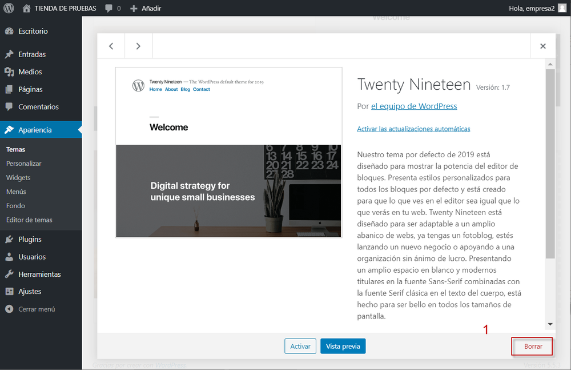Click the vertical scrollbar thumb in details panel
This screenshot has height=370, width=571.
click(x=550, y=164)
